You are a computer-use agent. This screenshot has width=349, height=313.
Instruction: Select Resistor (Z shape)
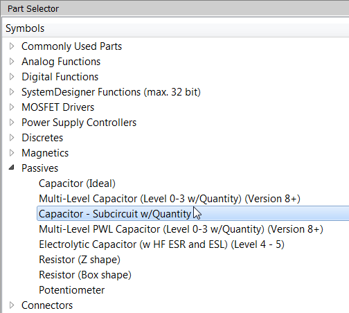point(80,260)
